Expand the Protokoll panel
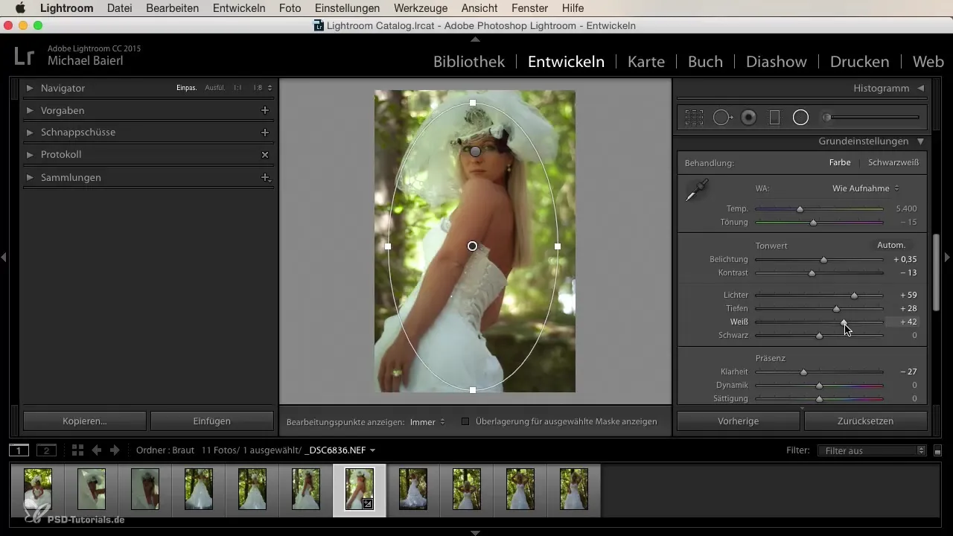 pos(30,155)
